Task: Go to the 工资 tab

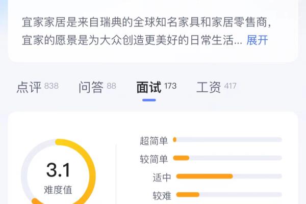Action: click(216, 87)
